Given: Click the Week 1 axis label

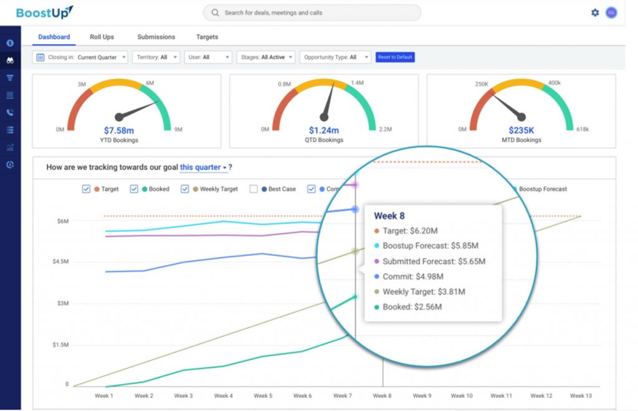Looking at the screenshot, I should pos(104,395).
